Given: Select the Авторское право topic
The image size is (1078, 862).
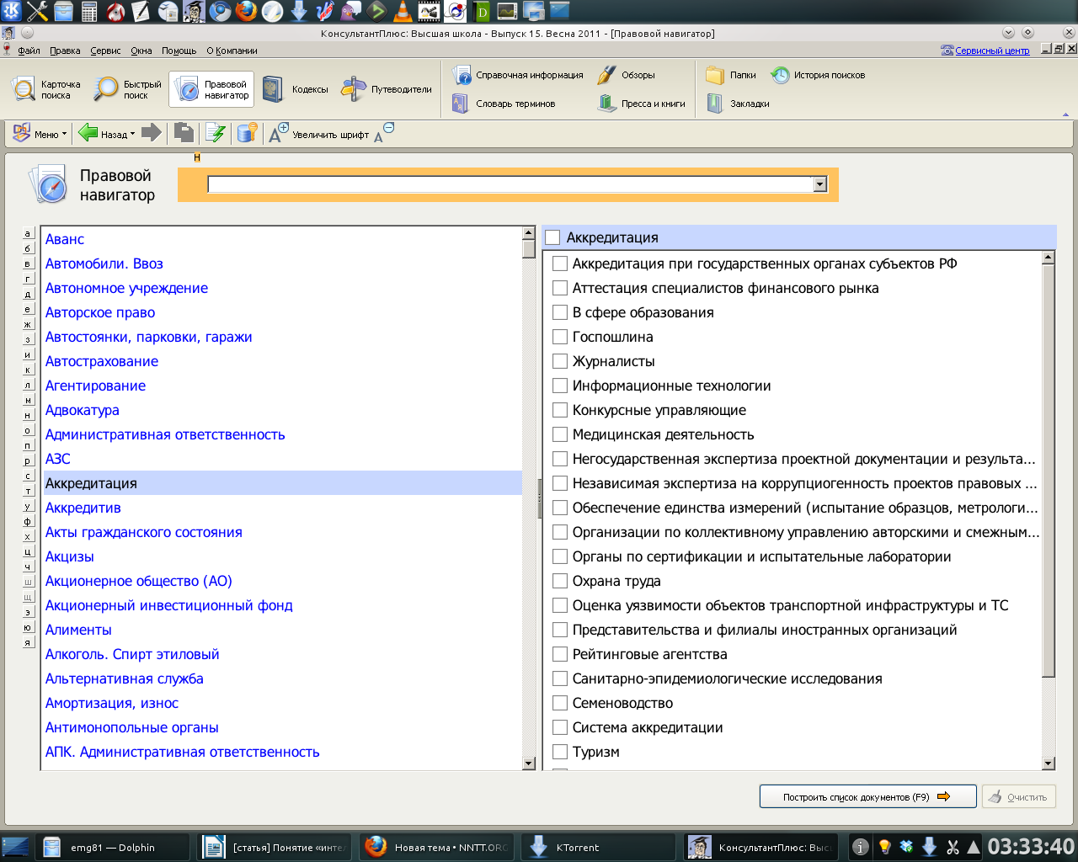Looking at the screenshot, I should click(x=100, y=312).
